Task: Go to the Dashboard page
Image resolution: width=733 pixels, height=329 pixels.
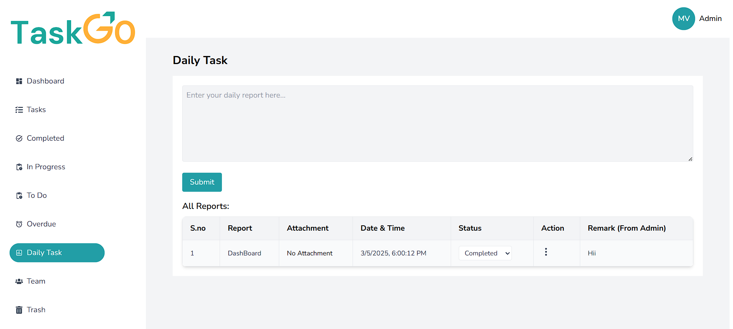Action: 45,81
